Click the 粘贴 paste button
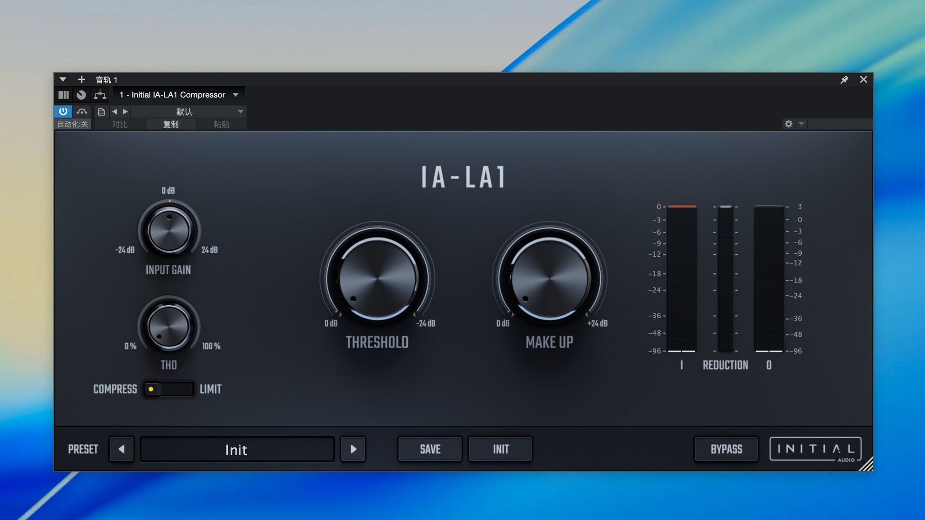 [x=221, y=124]
